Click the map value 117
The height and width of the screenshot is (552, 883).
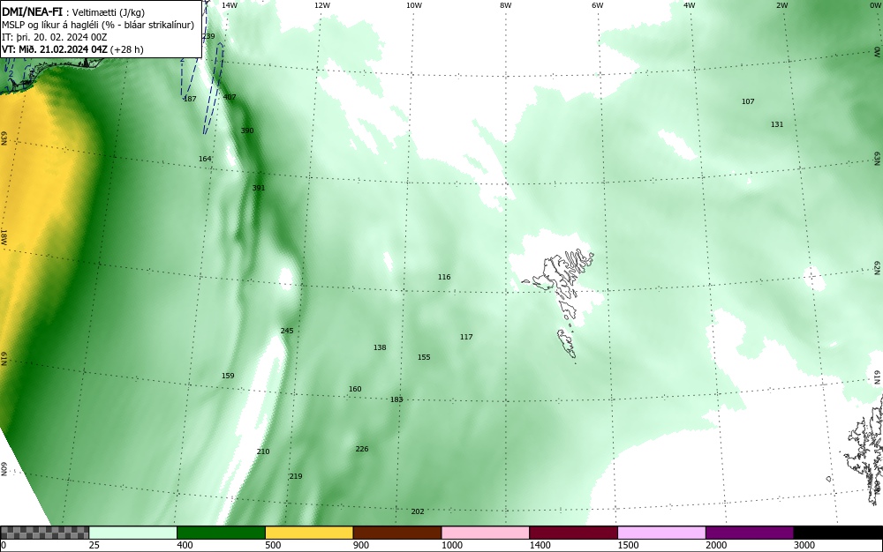[x=466, y=337]
